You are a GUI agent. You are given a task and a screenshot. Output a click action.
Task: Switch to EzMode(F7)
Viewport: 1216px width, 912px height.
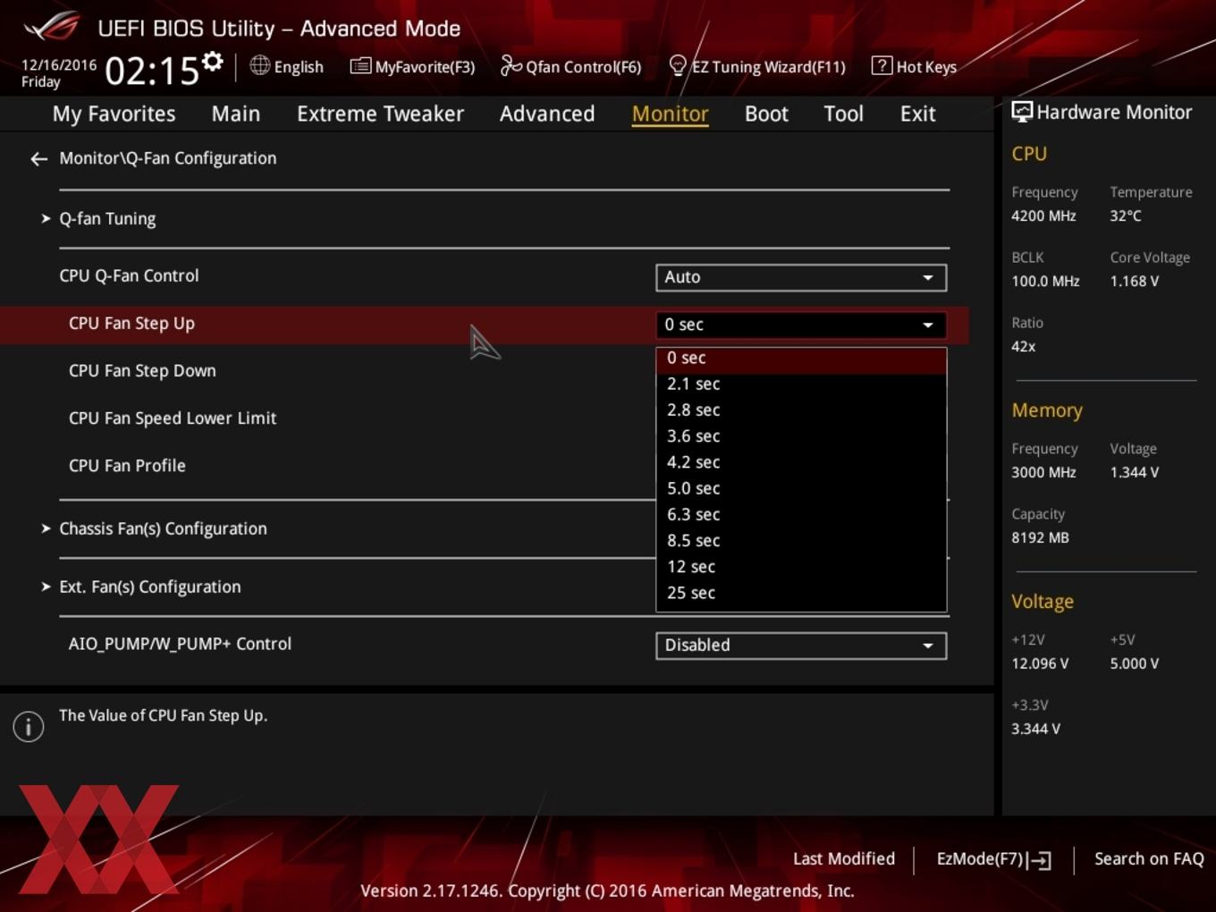992,859
